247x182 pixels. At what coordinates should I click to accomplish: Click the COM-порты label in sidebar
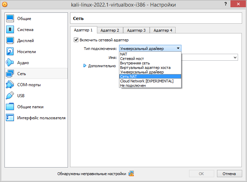pyautogui.click(x=29, y=85)
